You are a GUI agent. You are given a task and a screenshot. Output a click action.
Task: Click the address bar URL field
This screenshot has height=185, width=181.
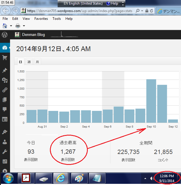click(x=80, y=11)
